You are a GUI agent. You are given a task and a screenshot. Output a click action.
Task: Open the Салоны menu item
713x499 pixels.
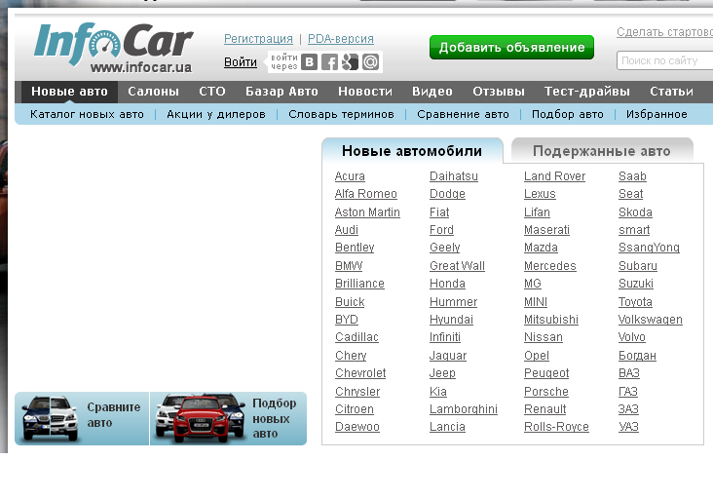click(x=153, y=92)
